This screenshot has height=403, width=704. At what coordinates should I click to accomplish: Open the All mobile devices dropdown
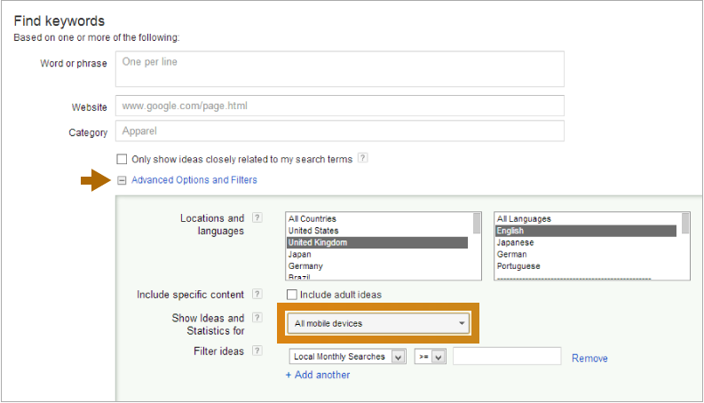(x=378, y=324)
